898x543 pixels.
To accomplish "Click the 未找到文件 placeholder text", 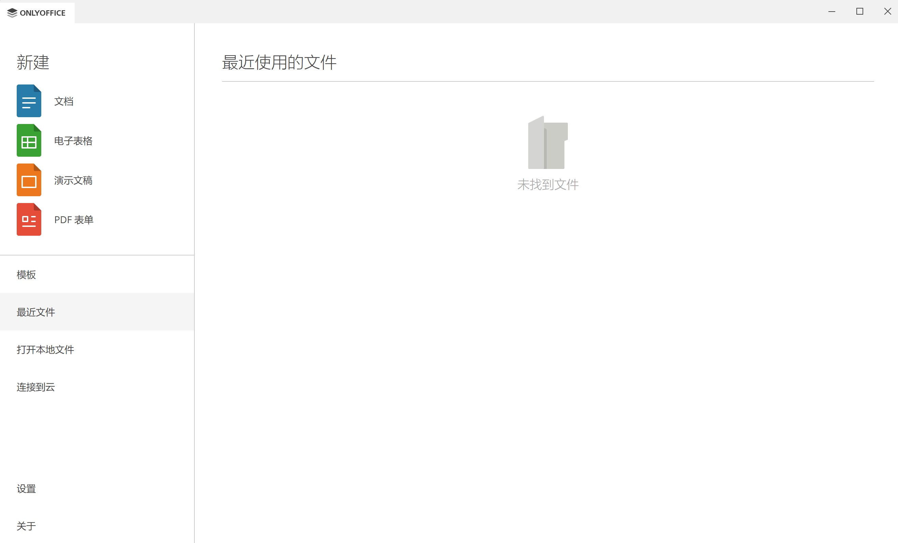I will pyautogui.click(x=548, y=185).
